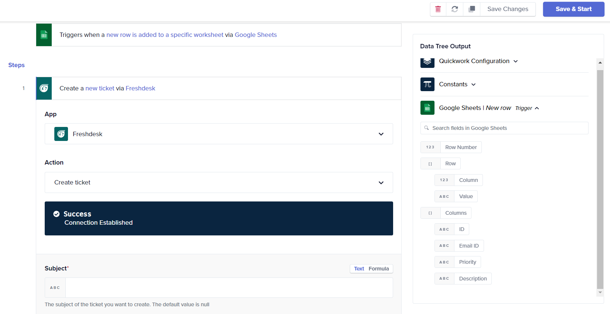This screenshot has width=610, height=314.
Task: Open the Google Sheets link in trigger
Action: click(x=256, y=35)
